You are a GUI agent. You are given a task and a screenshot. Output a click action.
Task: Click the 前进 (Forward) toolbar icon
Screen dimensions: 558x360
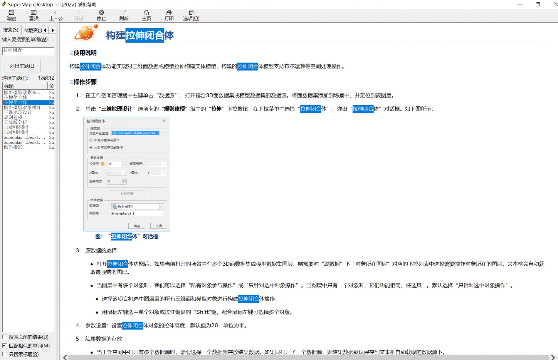point(79,15)
